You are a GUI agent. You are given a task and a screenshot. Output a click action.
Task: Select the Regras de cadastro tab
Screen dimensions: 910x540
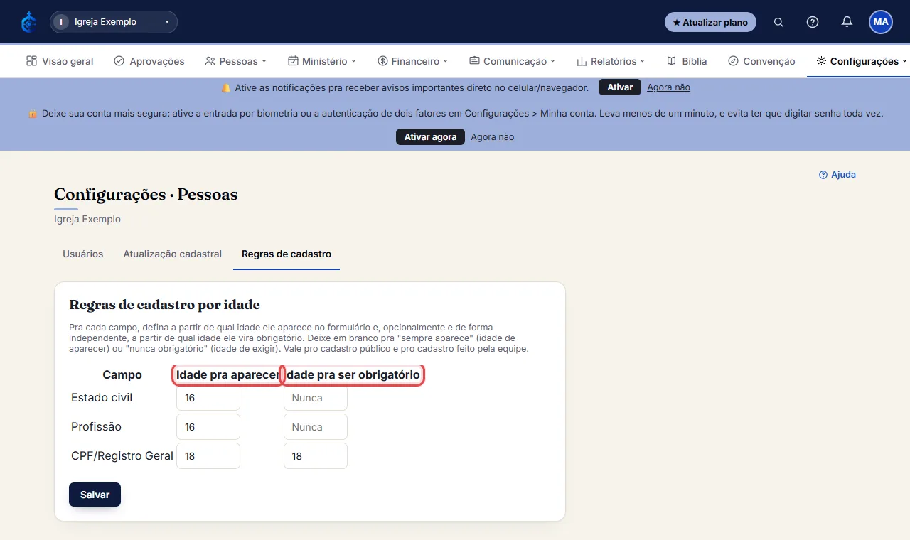pyautogui.click(x=287, y=254)
